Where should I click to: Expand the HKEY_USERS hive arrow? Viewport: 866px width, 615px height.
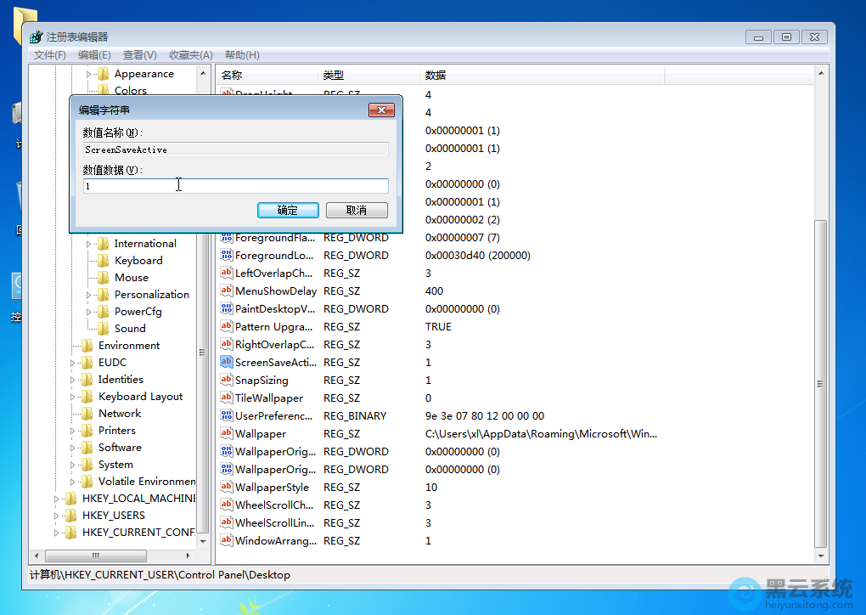[x=58, y=516]
